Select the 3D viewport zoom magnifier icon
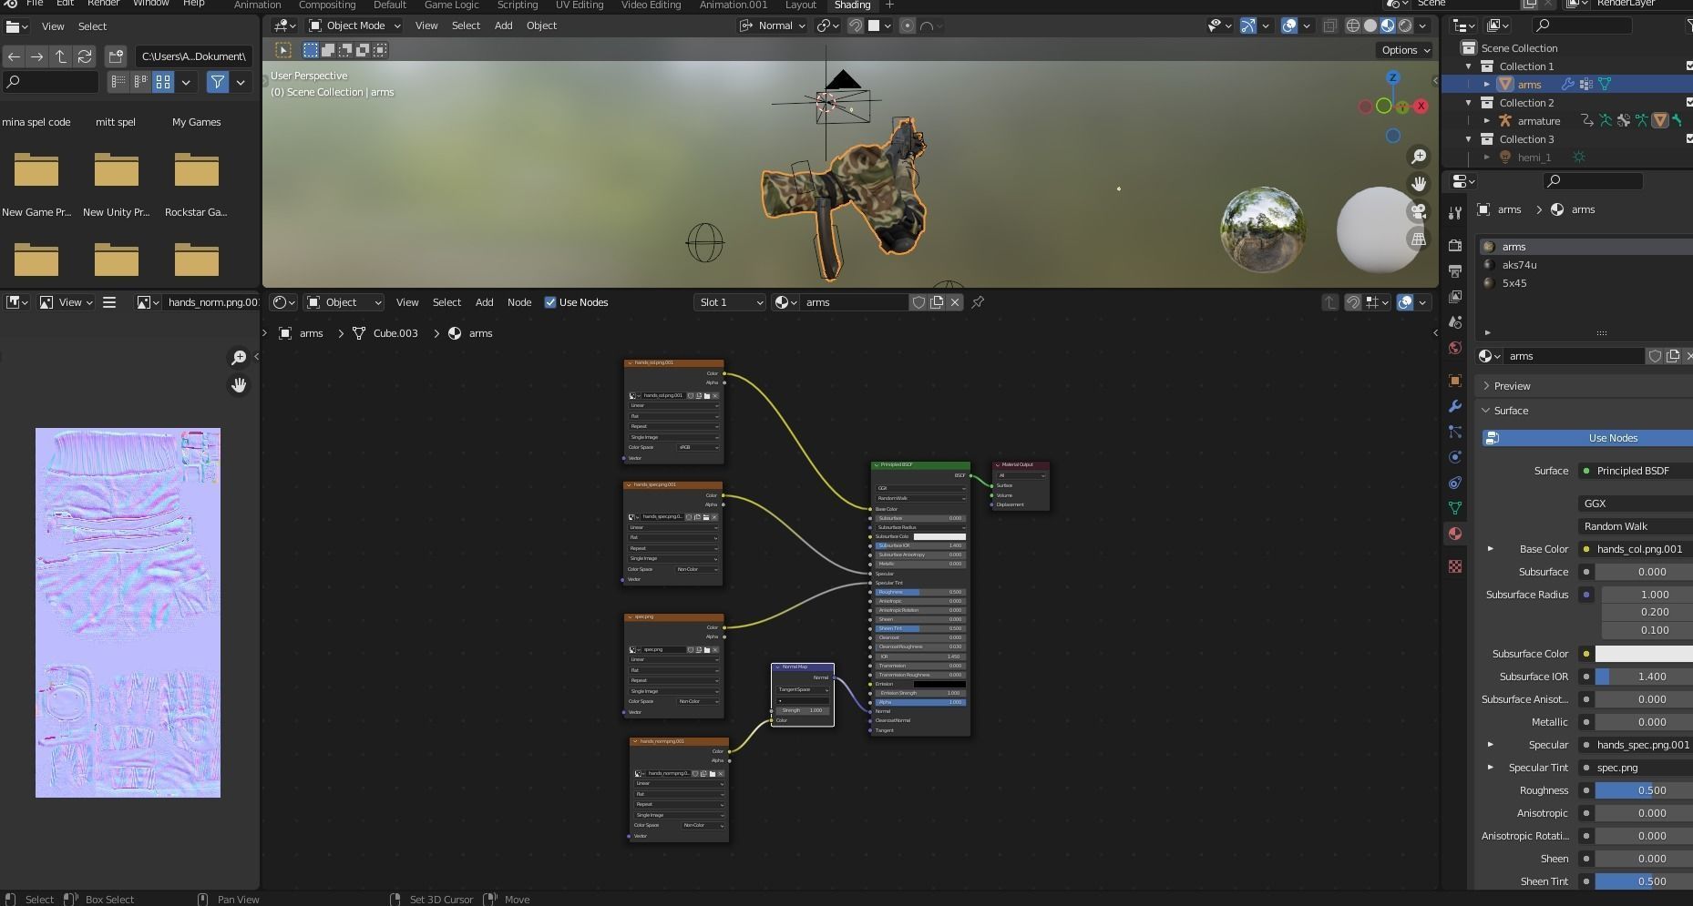 point(1419,157)
